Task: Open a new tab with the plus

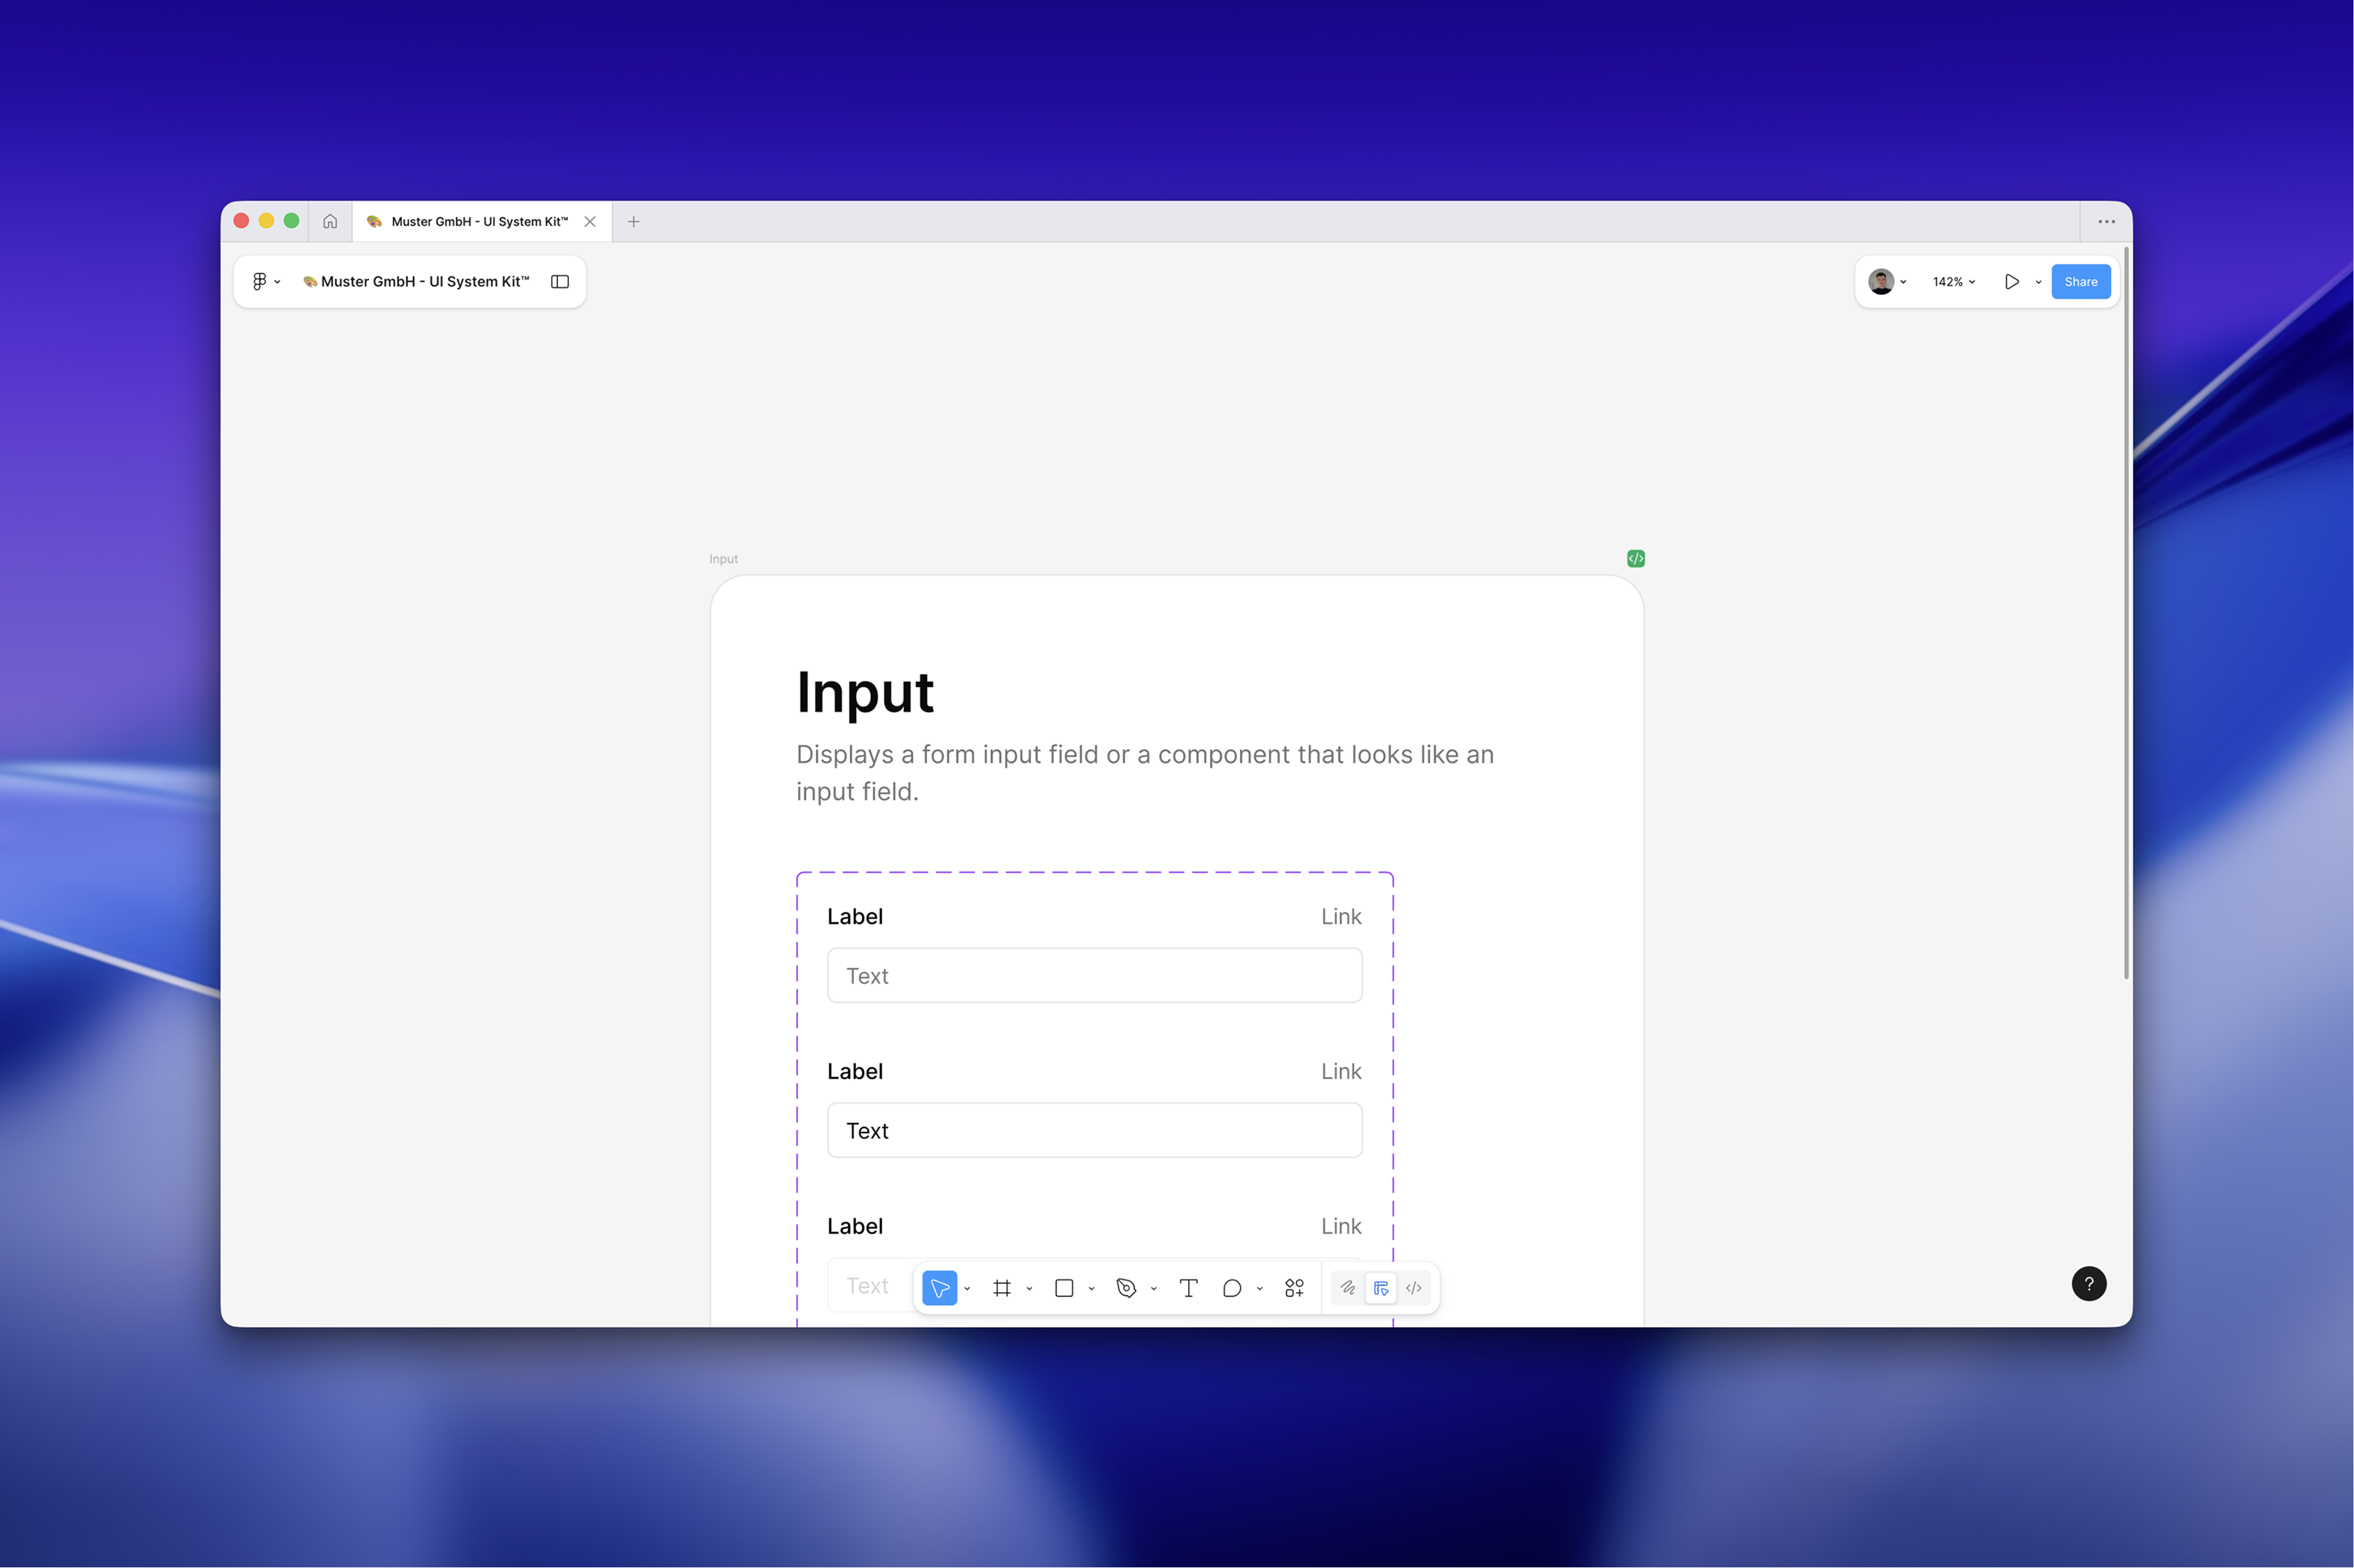Action: (x=633, y=222)
